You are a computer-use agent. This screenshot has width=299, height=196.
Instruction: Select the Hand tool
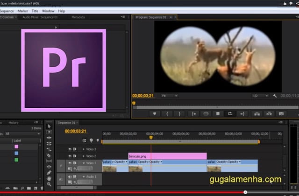[49, 178]
